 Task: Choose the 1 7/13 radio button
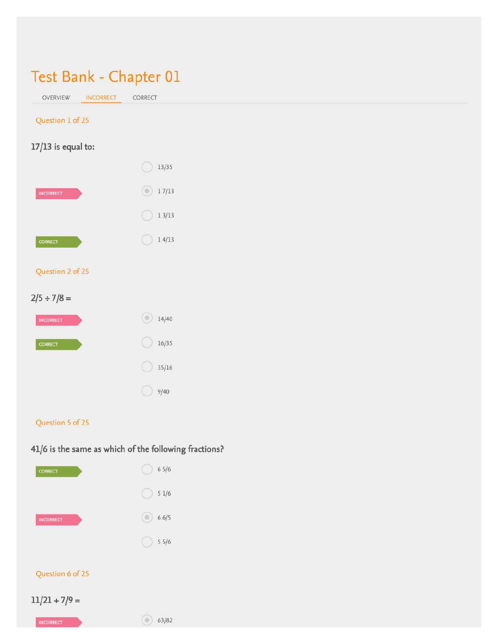click(147, 191)
